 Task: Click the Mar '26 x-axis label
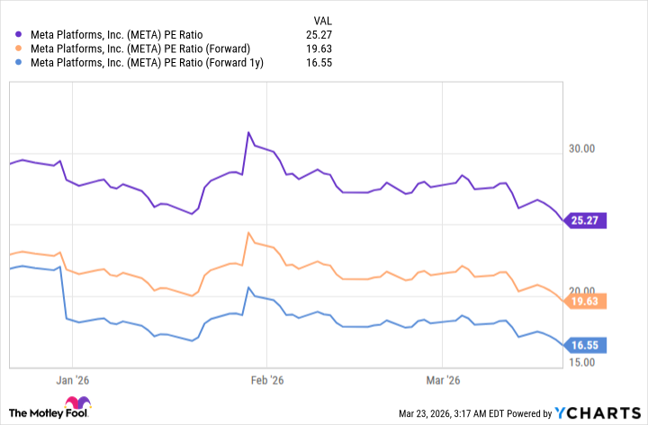[x=445, y=380]
